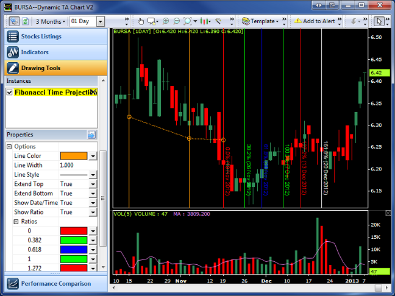Click the Performance Comparison chart icon

pyautogui.click(x=13, y=284)
